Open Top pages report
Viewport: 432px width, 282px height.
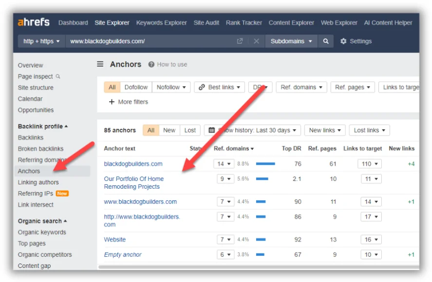[x=32, y=244]
